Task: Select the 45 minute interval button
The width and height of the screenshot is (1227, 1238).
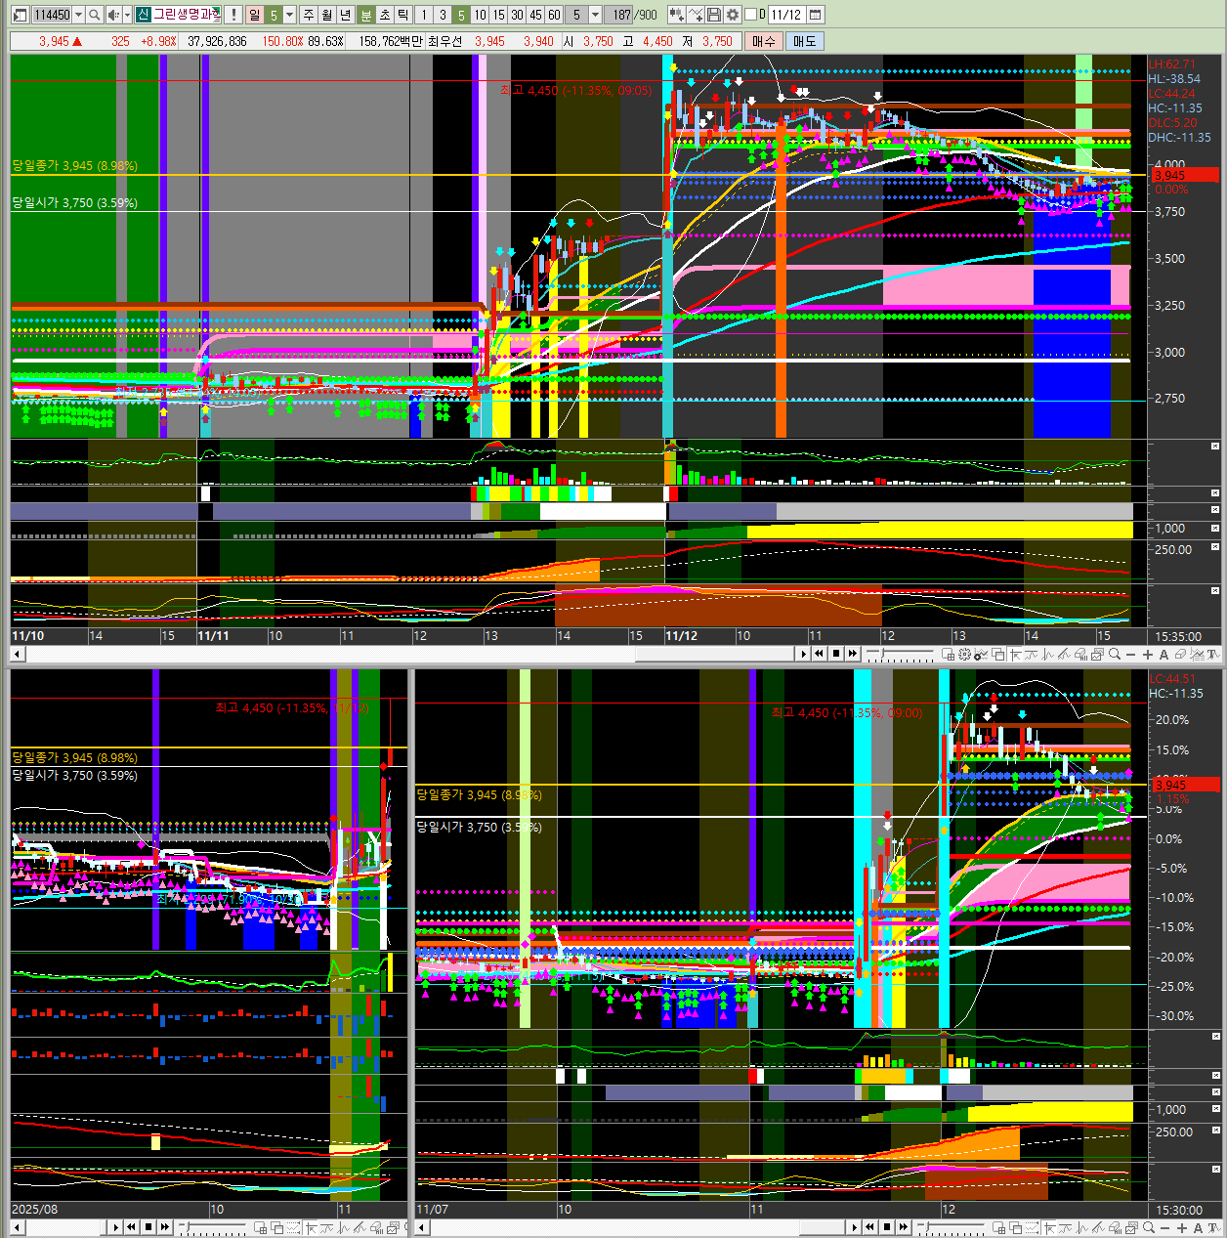Action: coord(535,15)
